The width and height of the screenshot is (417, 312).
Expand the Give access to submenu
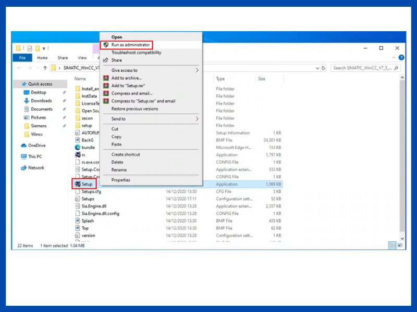(197, 70)
